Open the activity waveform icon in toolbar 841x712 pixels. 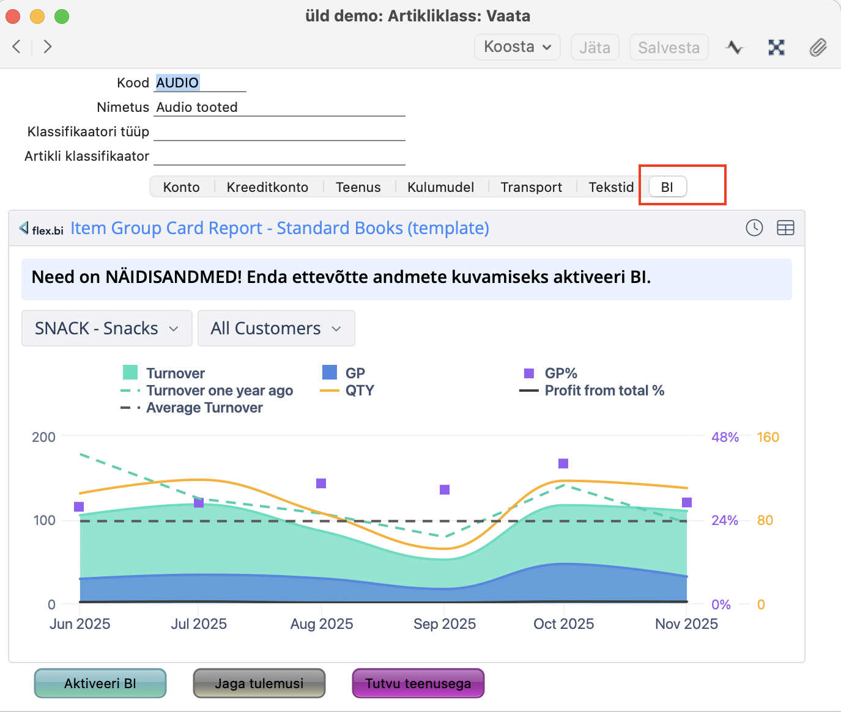(x=735, y=47)
